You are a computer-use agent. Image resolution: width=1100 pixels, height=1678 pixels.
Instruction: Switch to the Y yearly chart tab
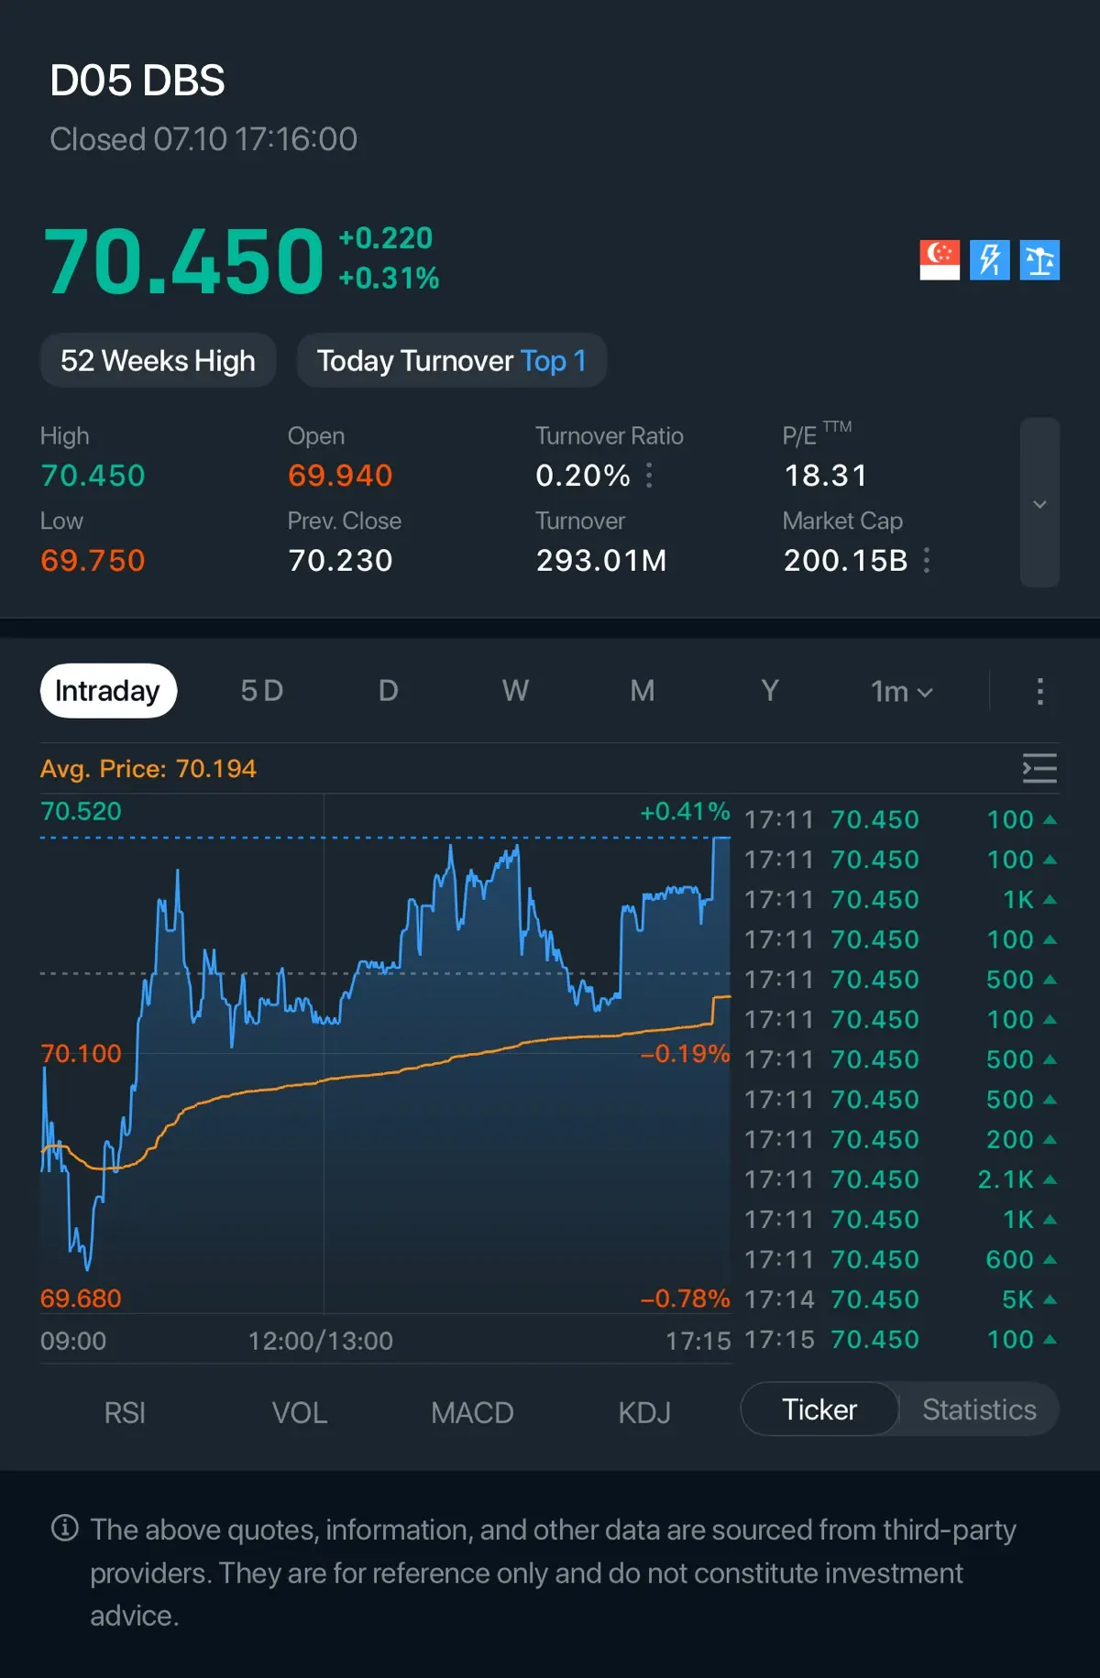(x=770, y=691)
